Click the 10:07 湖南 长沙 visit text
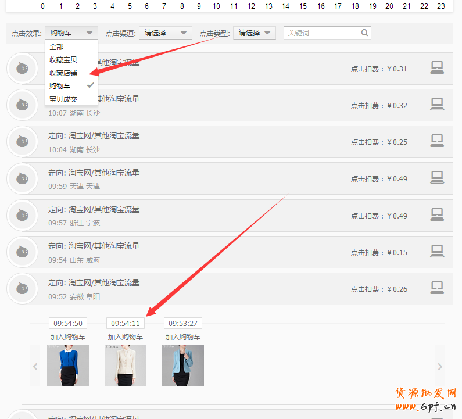This screenshot has height=419, width=462. [x=74, y=113]
